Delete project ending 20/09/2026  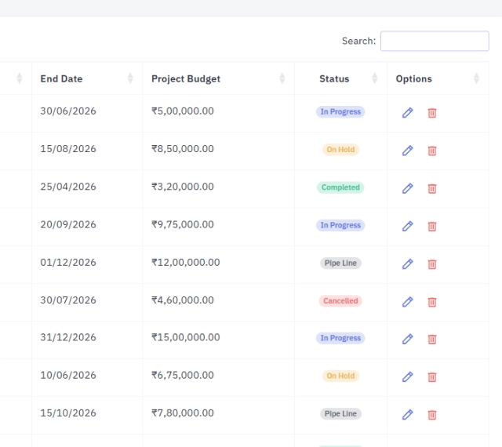click(432, 226)
